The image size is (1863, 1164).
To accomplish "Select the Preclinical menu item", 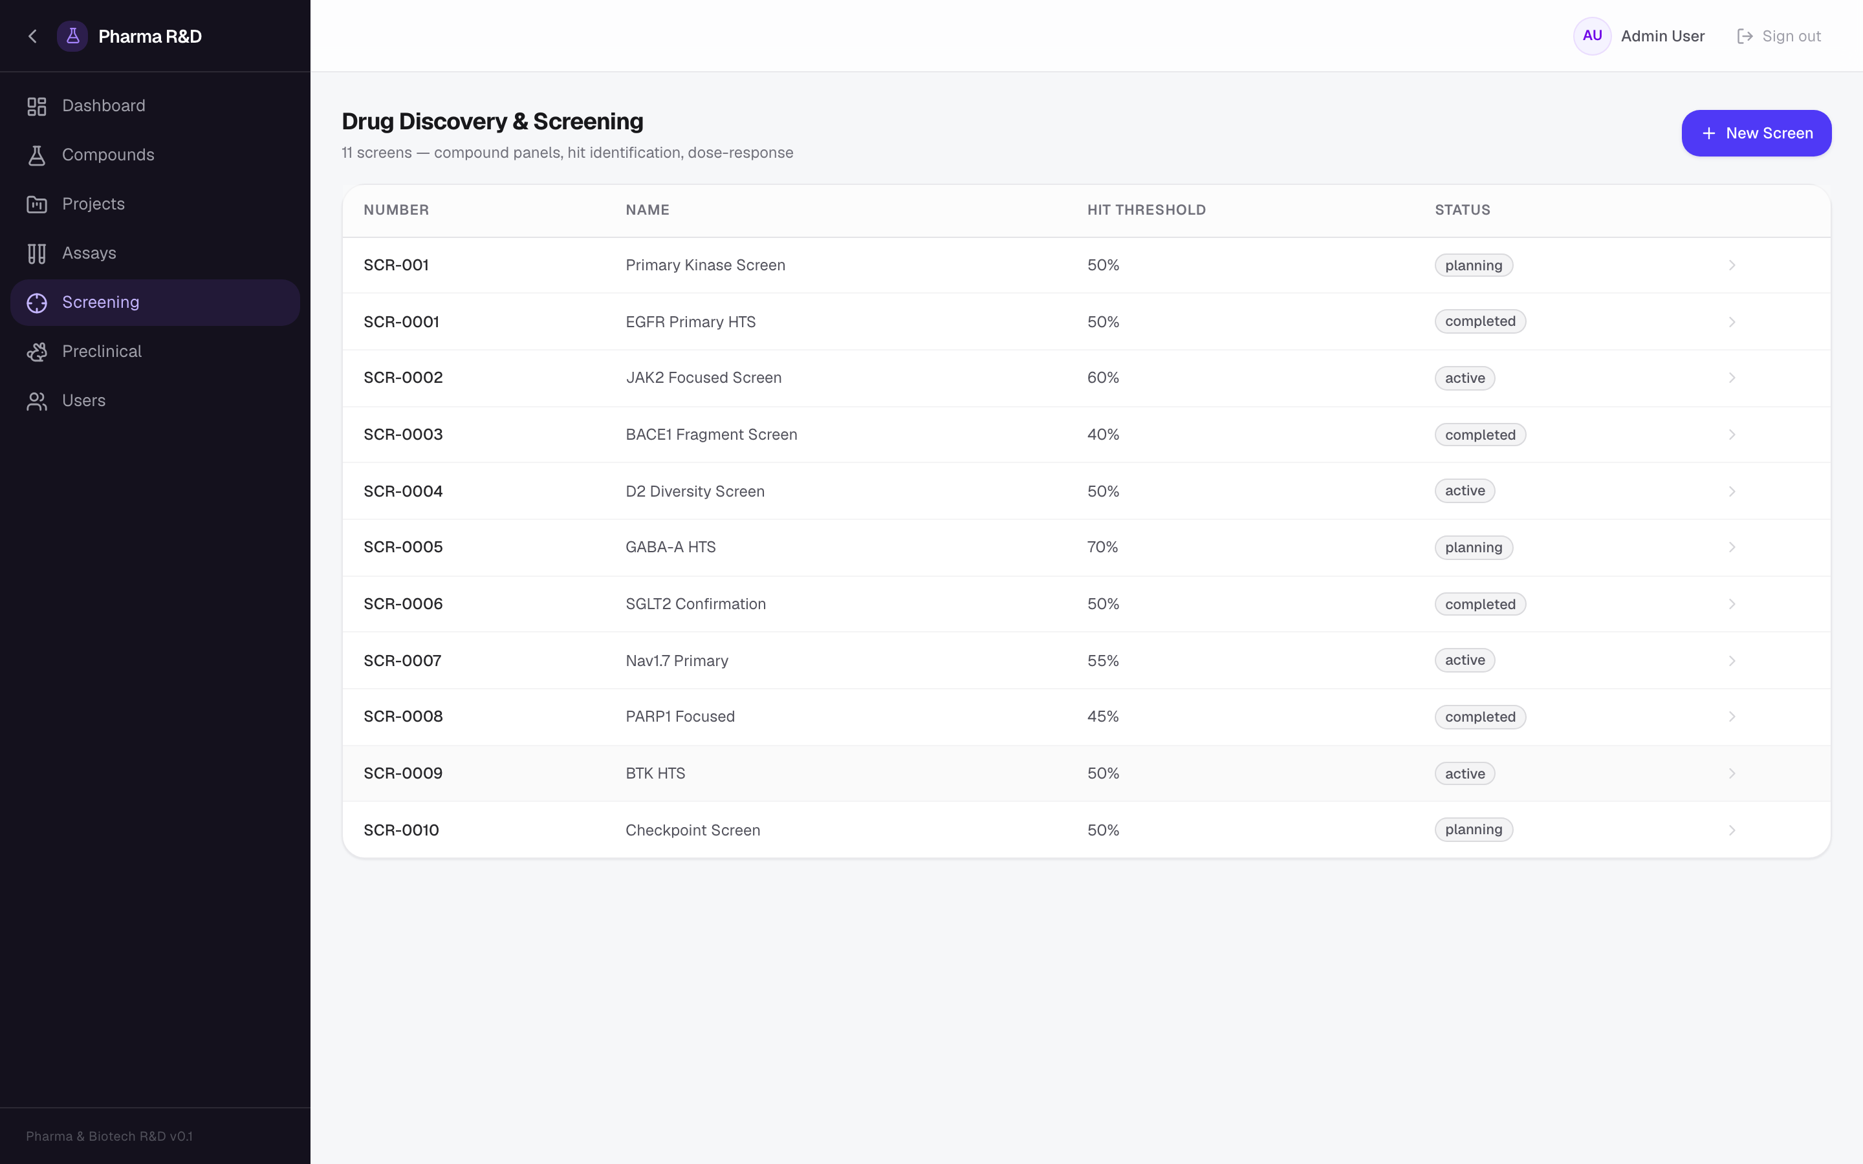I will [155, 352].
